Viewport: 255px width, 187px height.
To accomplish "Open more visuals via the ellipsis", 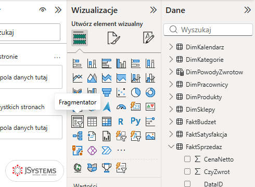I will (x=121, y=150).
